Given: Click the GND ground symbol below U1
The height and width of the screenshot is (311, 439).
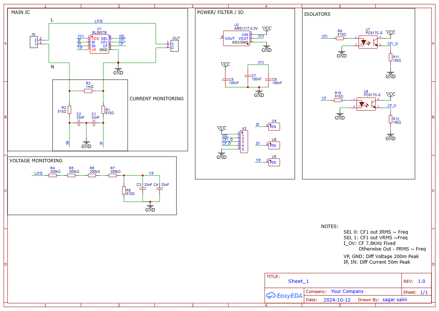Looking at the screenshot, I should click(x=118, y=69).
